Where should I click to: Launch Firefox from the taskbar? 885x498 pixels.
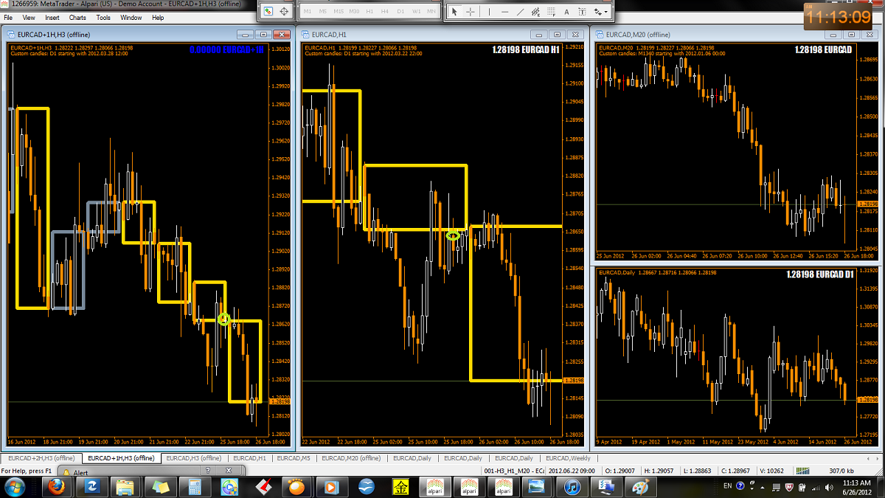point(57,487)
